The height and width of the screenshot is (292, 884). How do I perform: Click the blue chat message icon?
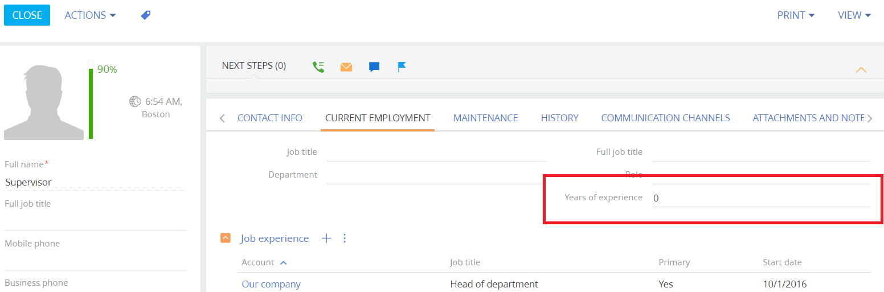pyautogui.click(x=374, y=67)
